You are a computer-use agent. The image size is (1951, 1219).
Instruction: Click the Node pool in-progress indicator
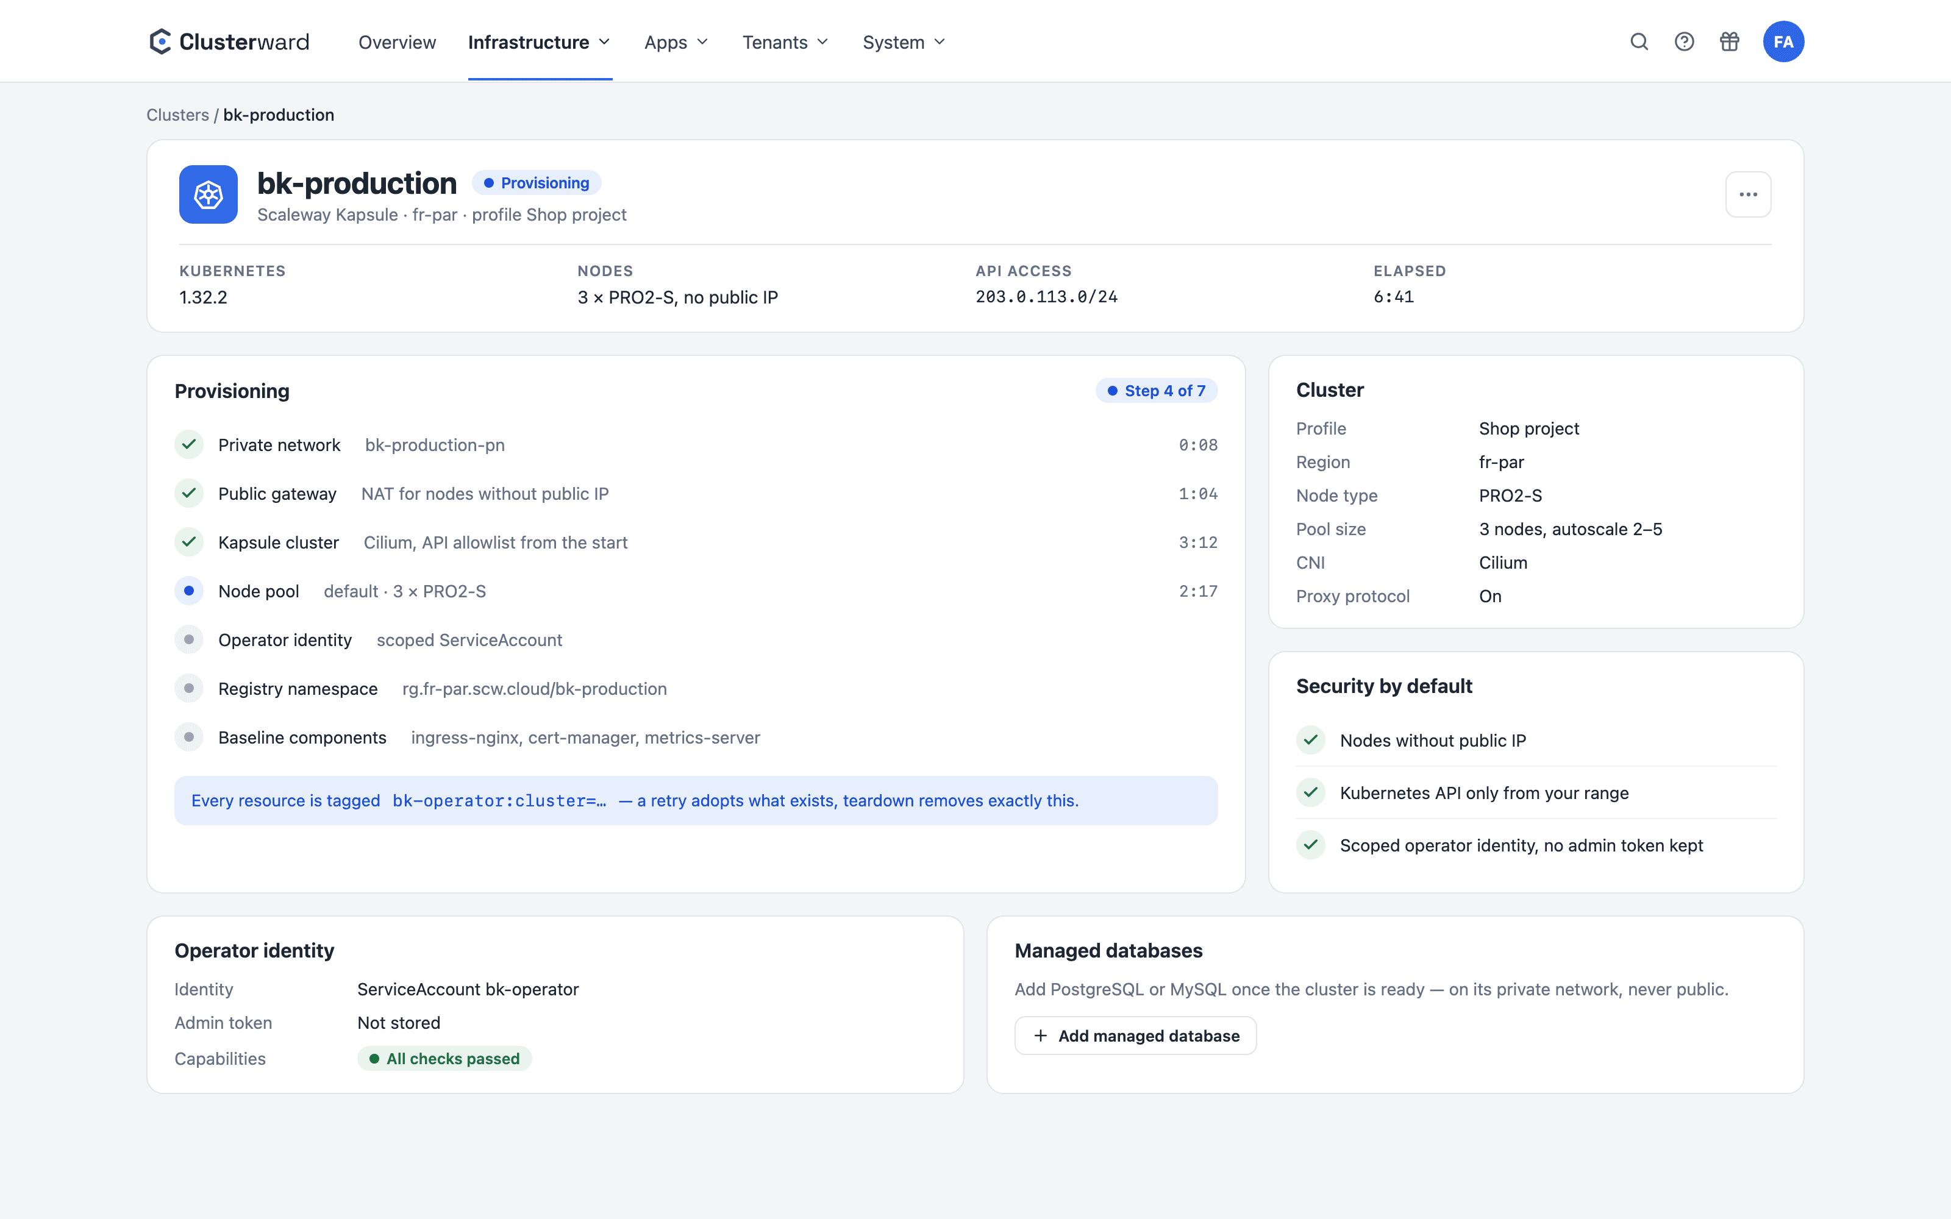point(188,591)
